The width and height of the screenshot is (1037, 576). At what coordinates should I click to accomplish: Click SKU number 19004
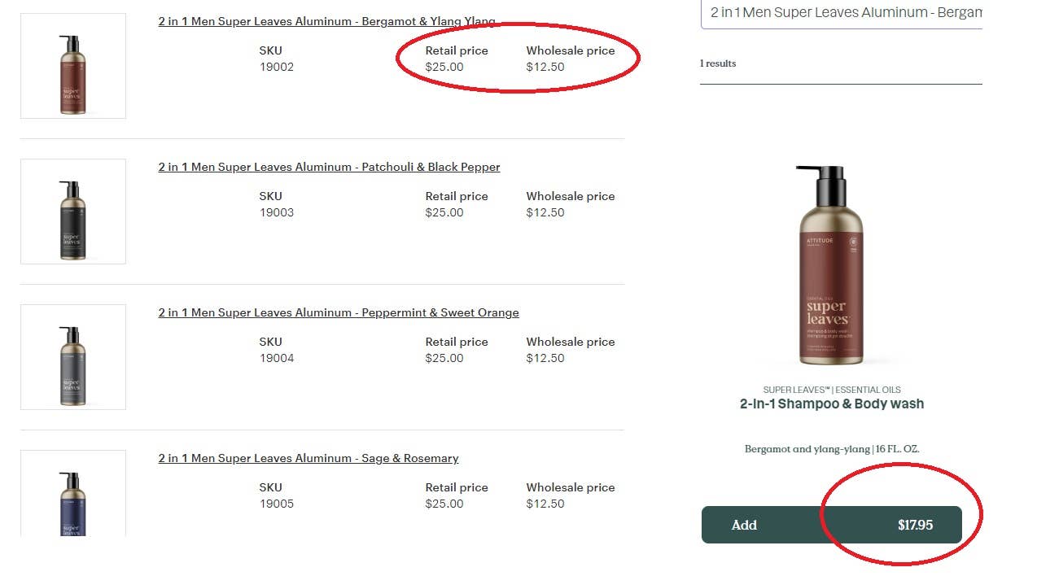277,358
